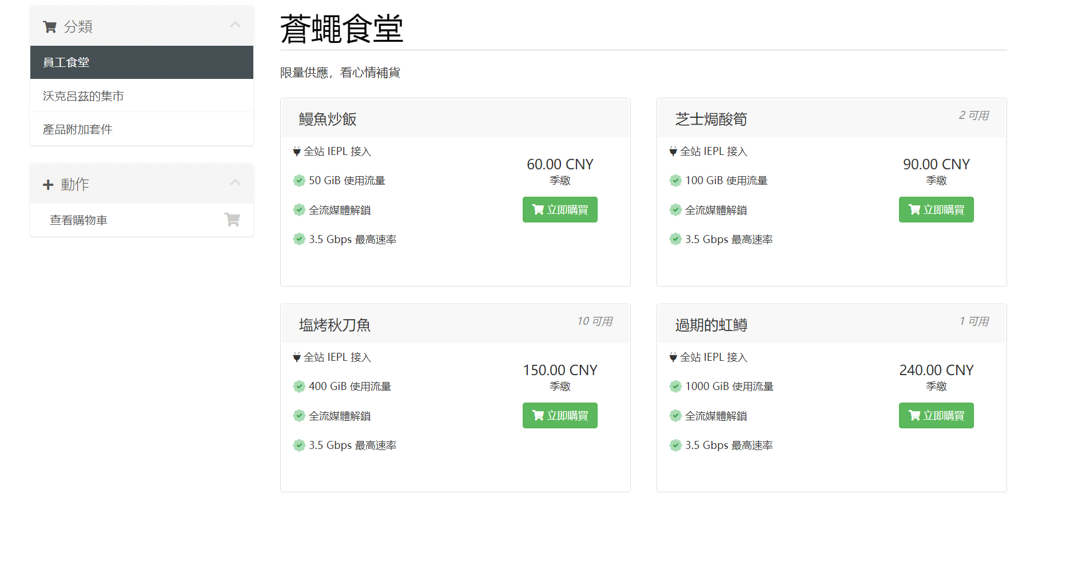Viewport: 1082px width, 577px height.
Task: Click the plus icon beside 動作 header
Action: click(48, 185)
